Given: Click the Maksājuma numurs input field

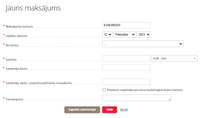Looking at the screenshot, I should tap(126, 25).
